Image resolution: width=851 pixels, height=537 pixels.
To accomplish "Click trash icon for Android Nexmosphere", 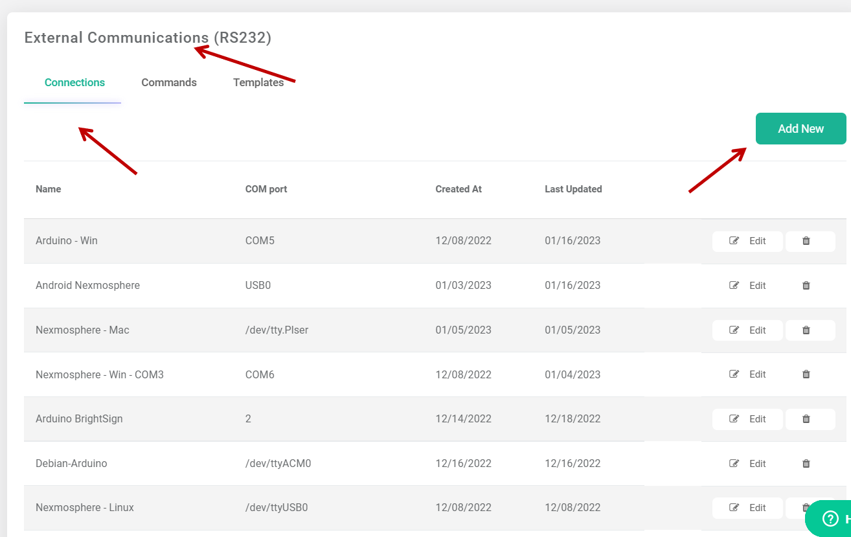I will (806, 286).
